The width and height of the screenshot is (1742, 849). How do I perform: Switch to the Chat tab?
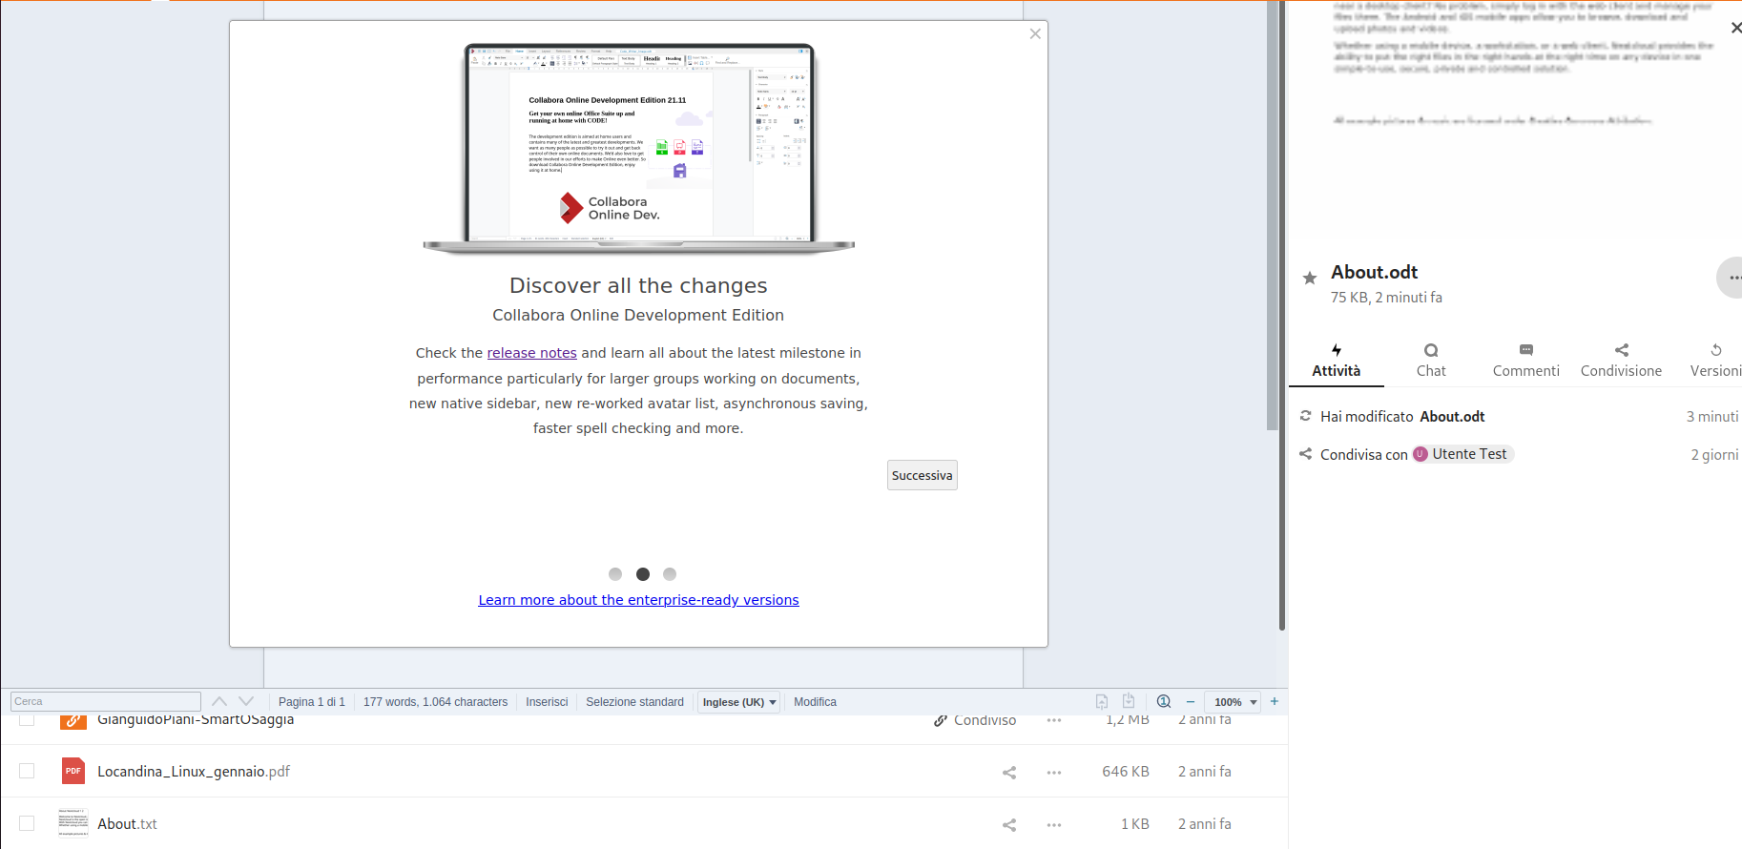pos(1431,361)
